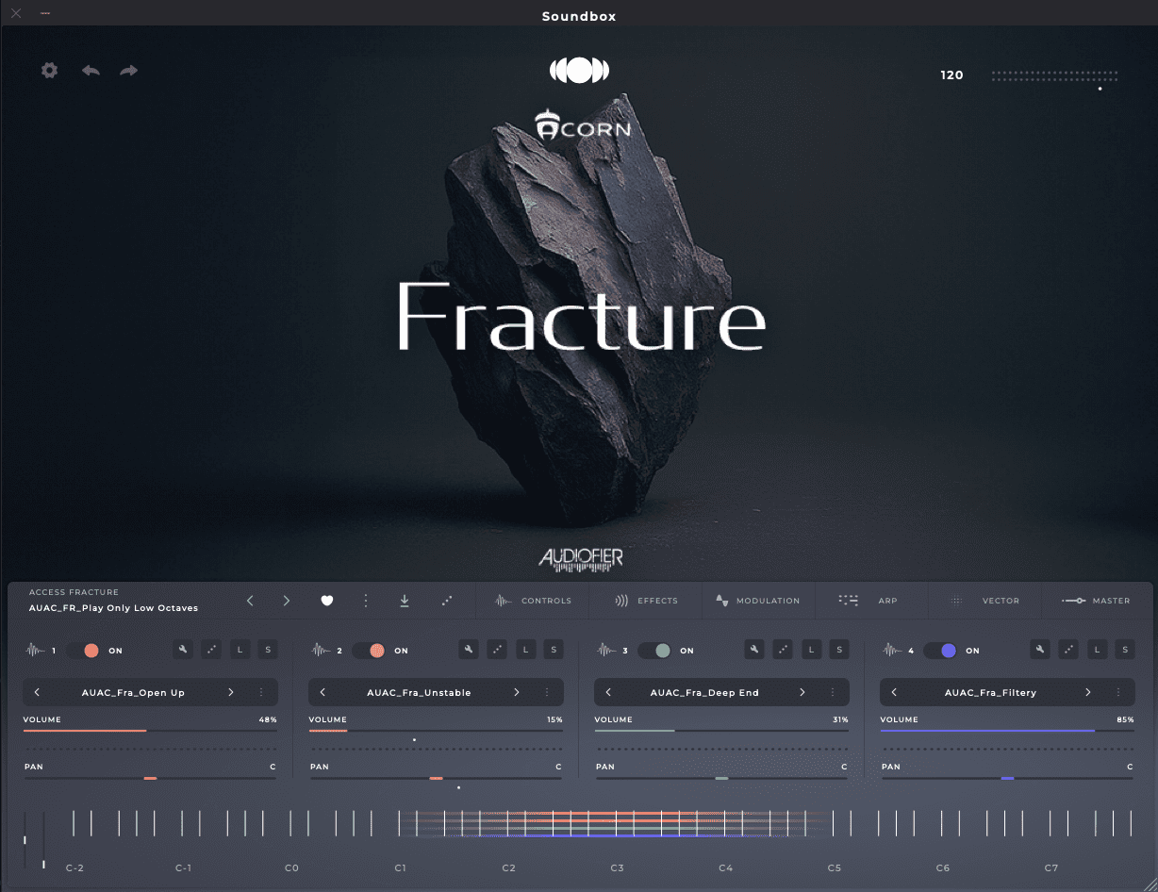Disable layer 2 power switch
Viewport: 1158px width, 892px height.
pyautogui.click(x=370, y=651)
